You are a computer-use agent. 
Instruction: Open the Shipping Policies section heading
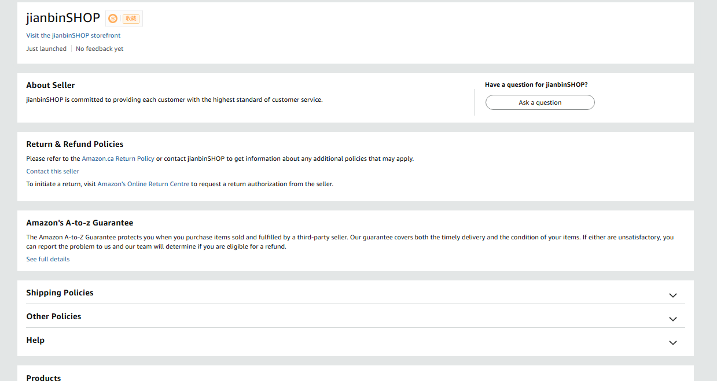pyautogui.click(x=60, y=293)
